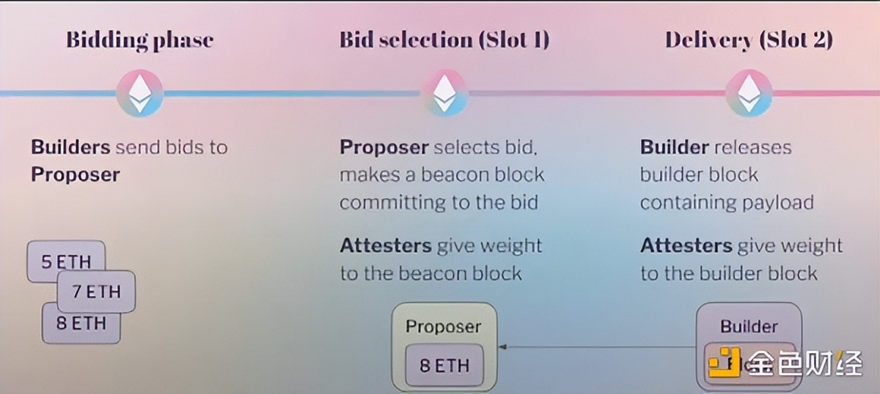Click the Builder block label
The height and width of the screenshot is (394, 880).
coord(749,327)
